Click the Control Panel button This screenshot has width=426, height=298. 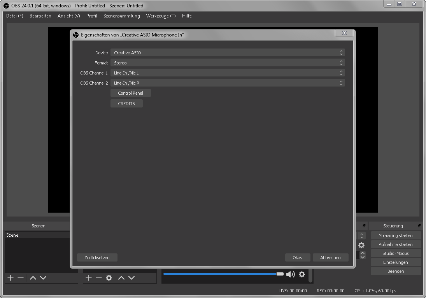pos(131,93)
